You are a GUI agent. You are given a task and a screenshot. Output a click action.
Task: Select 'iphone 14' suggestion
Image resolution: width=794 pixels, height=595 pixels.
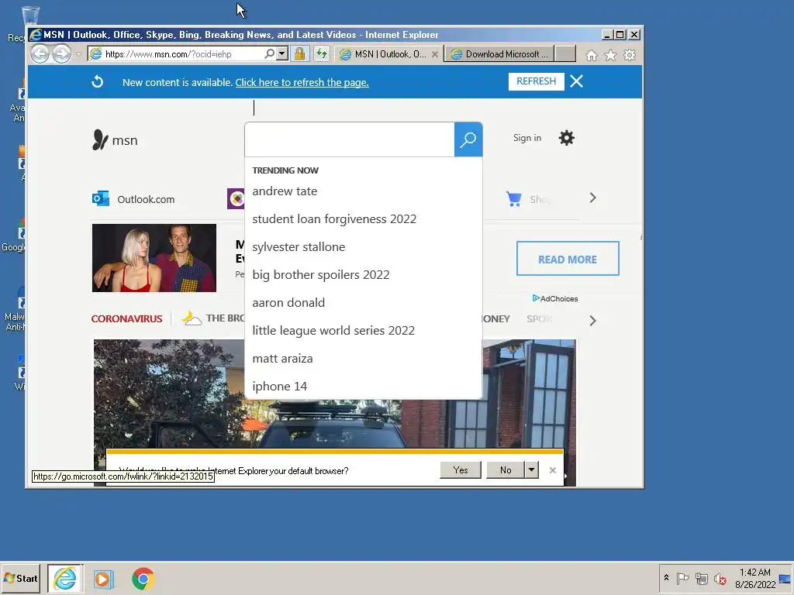pos(279,387)
